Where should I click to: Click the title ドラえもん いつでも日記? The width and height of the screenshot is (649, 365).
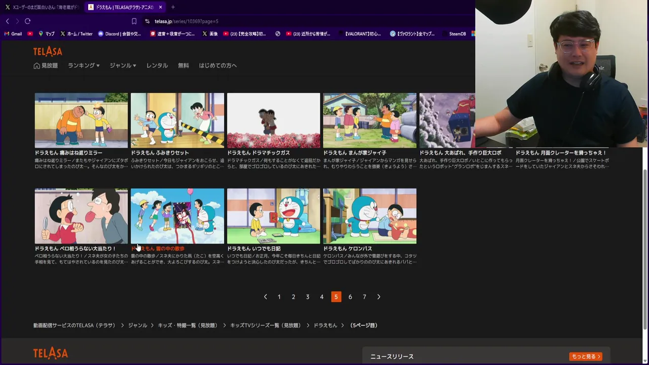pos(254,248)
